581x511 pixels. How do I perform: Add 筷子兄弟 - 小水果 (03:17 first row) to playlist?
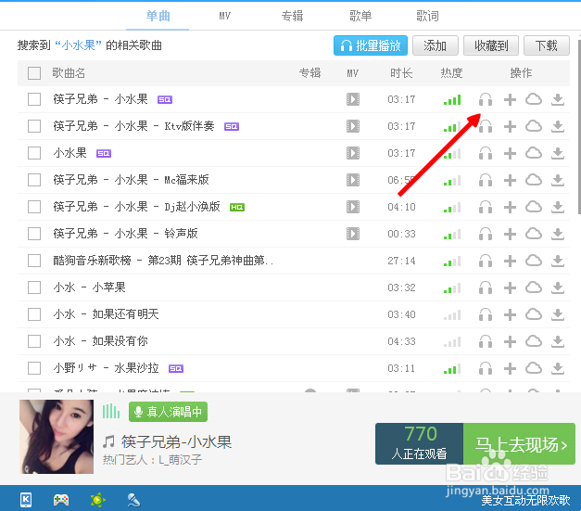(510, 99)
